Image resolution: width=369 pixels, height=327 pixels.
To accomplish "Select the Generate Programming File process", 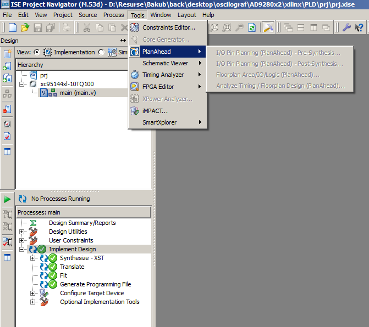I will click(95, 284).
